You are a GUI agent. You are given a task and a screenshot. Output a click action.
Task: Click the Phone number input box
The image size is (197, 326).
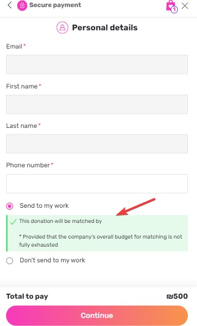click(x=97, y=184)
